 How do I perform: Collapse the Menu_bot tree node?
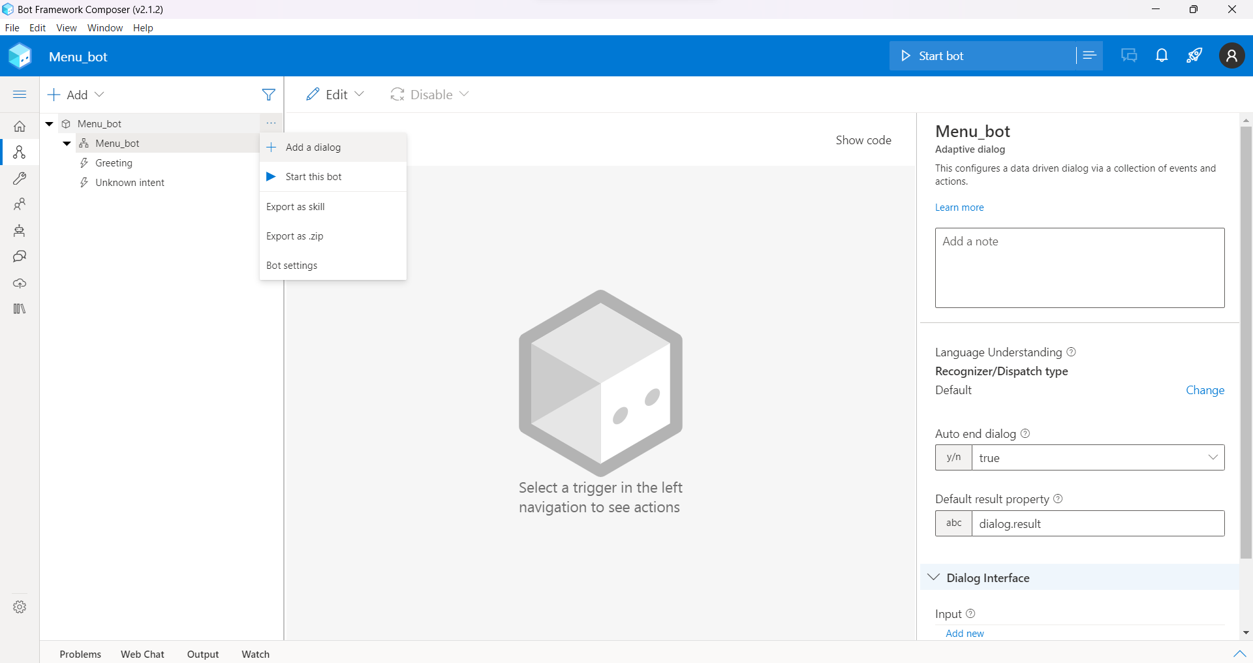[49, 123]
